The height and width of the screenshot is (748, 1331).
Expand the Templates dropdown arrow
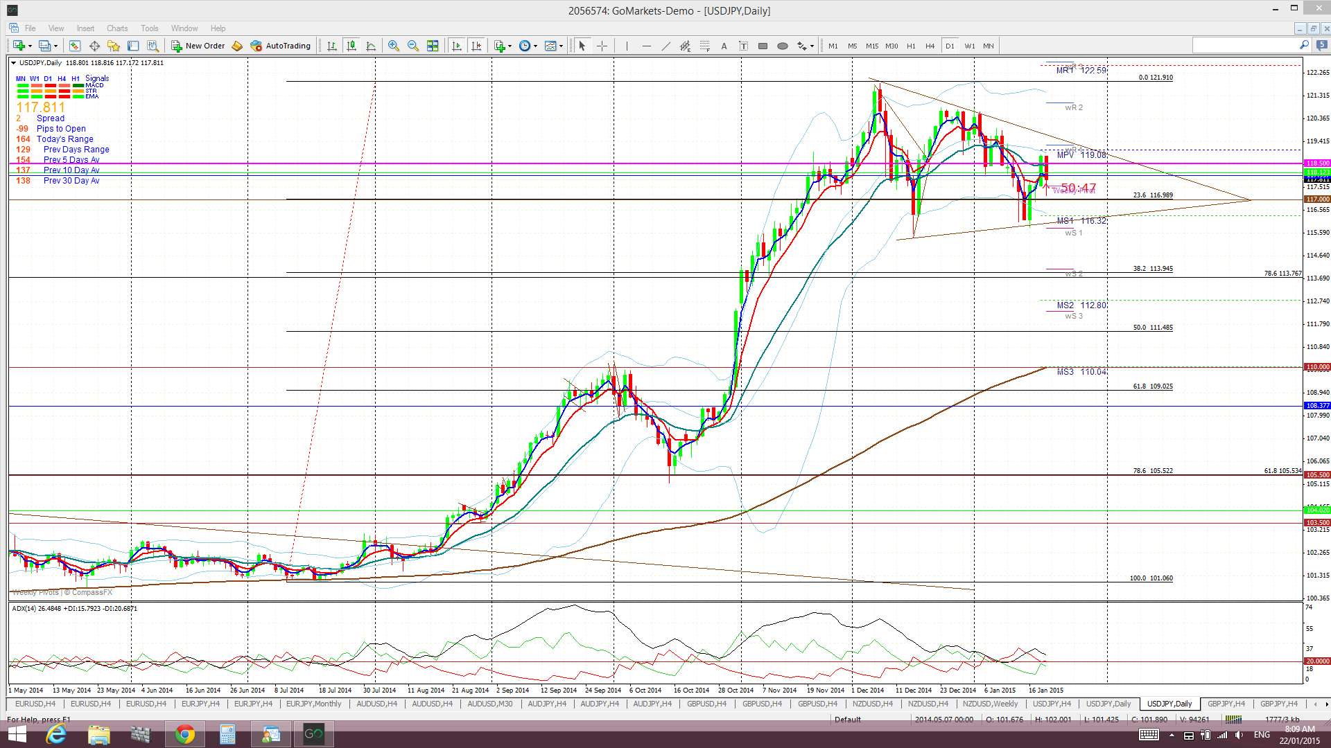(561, 46)
